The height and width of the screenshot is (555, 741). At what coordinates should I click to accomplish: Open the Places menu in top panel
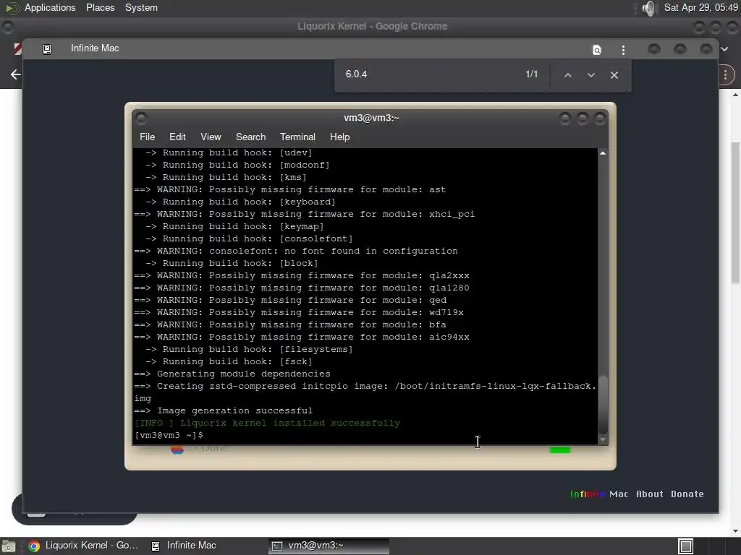100,7
